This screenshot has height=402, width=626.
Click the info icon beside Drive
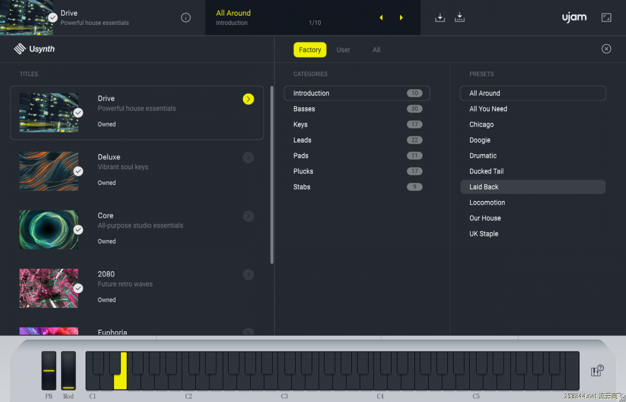coord(186,18)
